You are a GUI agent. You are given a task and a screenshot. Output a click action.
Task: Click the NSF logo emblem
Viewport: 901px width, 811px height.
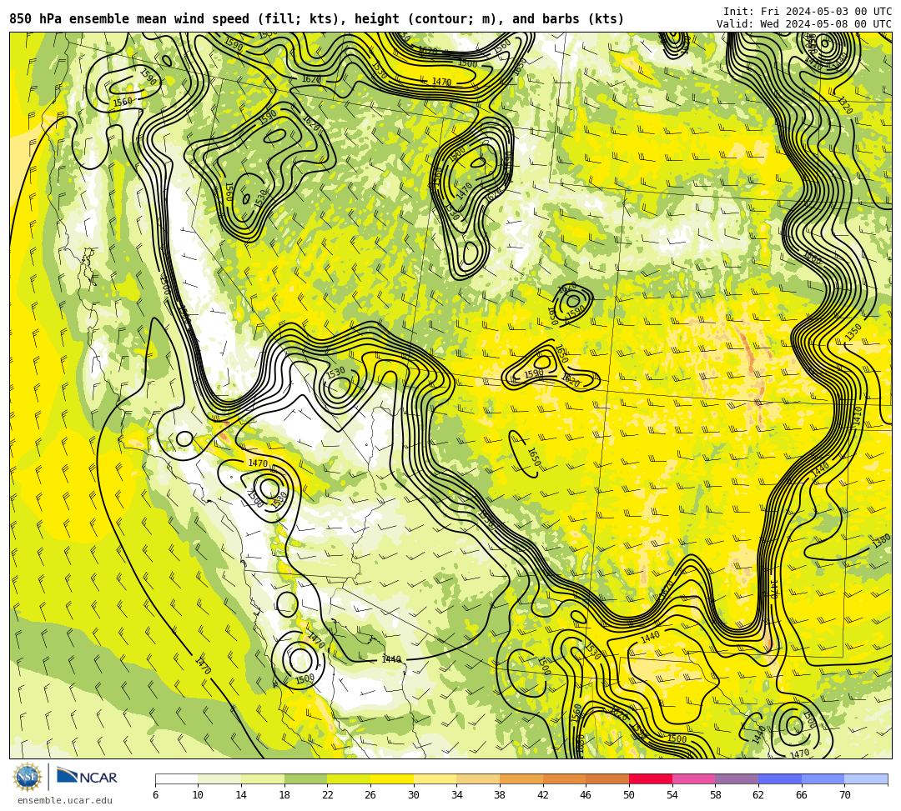point(27,778)
